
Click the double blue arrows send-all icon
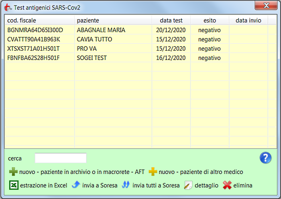point(126,185)
